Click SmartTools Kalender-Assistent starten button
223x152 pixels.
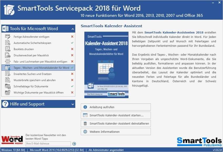pyautogui.click(x=115, y=115)
